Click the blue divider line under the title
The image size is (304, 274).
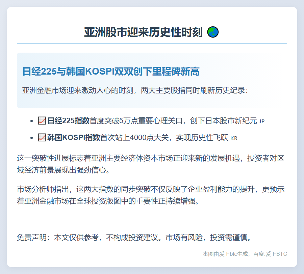pyautogui.click(x=152, y=44)
